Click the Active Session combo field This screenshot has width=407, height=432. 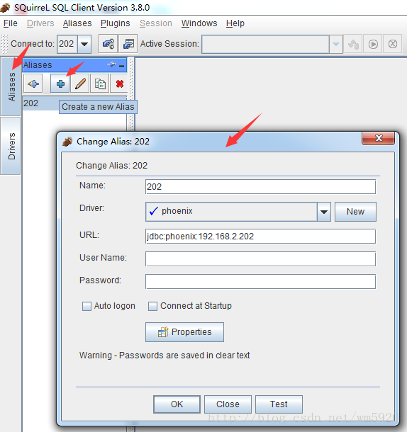point(265,44)
